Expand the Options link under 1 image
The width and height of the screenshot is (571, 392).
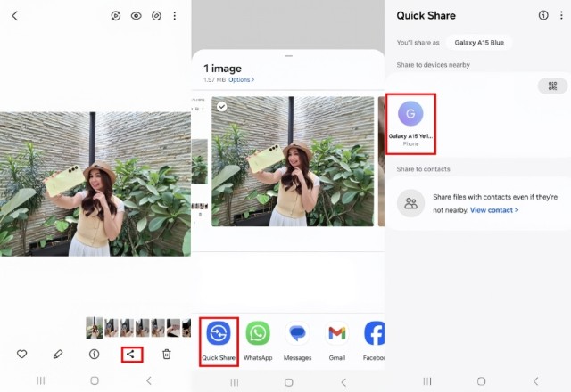pos(241,80)
